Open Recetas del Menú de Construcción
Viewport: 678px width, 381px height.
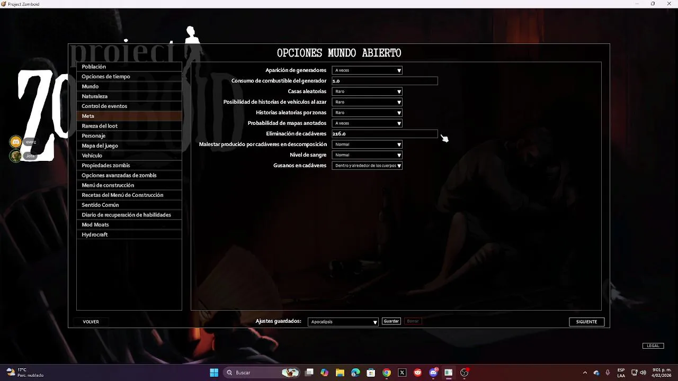129,195
